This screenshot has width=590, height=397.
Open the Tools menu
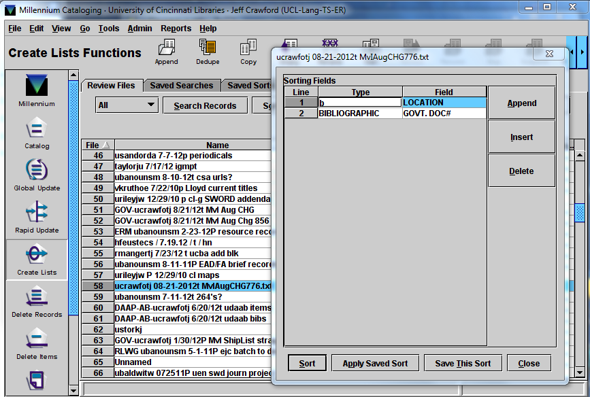point(108,29)
